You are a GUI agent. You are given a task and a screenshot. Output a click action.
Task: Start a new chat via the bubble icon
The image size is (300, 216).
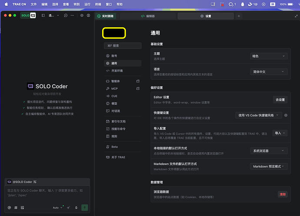[x=66, y=16]
